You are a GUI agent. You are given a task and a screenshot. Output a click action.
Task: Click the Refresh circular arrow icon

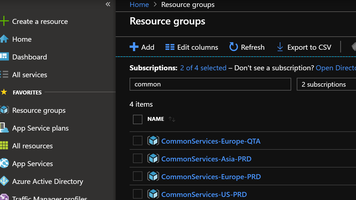click(x=234, y=47)
